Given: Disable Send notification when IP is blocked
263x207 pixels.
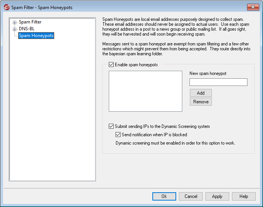Looking at the screenshot, I should coord(118,134).
